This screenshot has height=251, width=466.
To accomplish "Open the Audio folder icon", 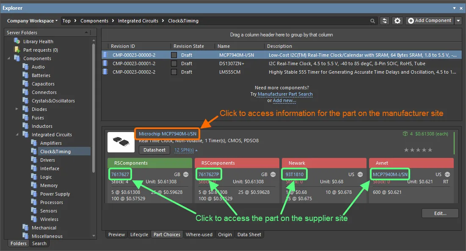I will pyautogui.click(x=25, y=66).
